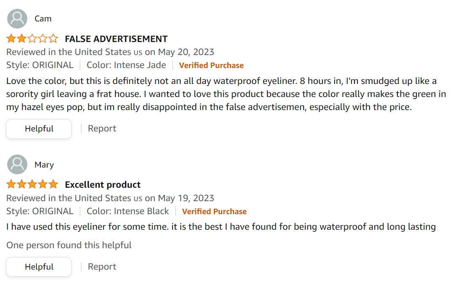This screenshot has width=453, height=286.
Task: Click Mary's profile avatar icon
Action: click(x=18, y=165)
